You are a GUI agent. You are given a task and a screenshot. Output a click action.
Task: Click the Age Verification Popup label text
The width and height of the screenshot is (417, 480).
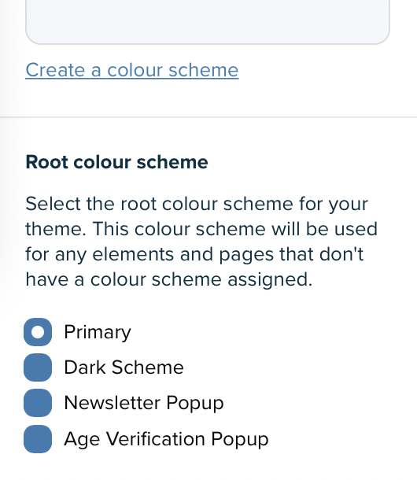[x=166, y=439]
